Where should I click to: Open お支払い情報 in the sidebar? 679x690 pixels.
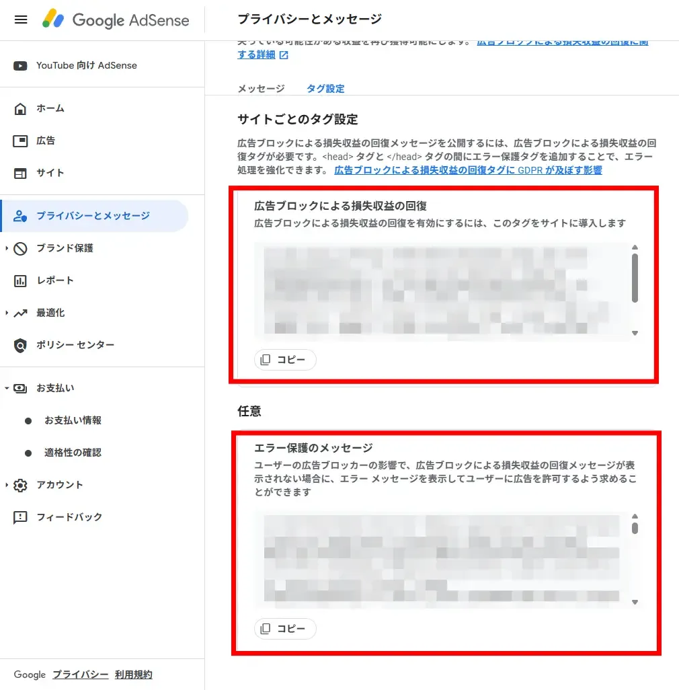coord(73,420)
